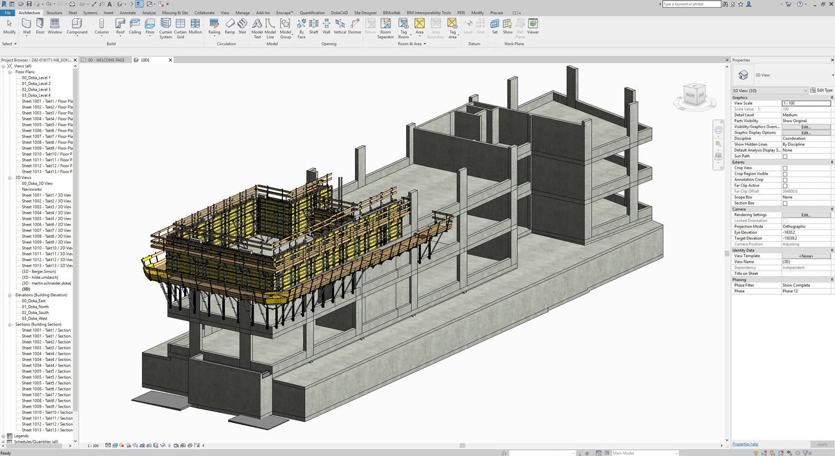Select the Roof tool

pos(120,25)
